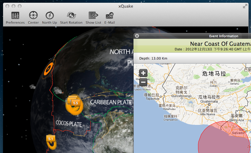This screenshot has height=153, width=251.
Task: Click the event date line text
Action: point(213,49)
